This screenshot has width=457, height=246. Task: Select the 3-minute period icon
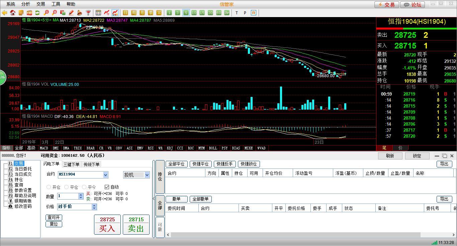pos(178,13)
